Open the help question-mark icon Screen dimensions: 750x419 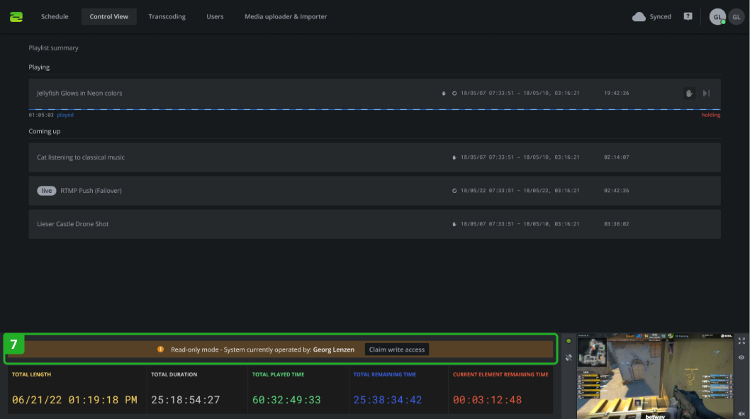pos(688,16)
